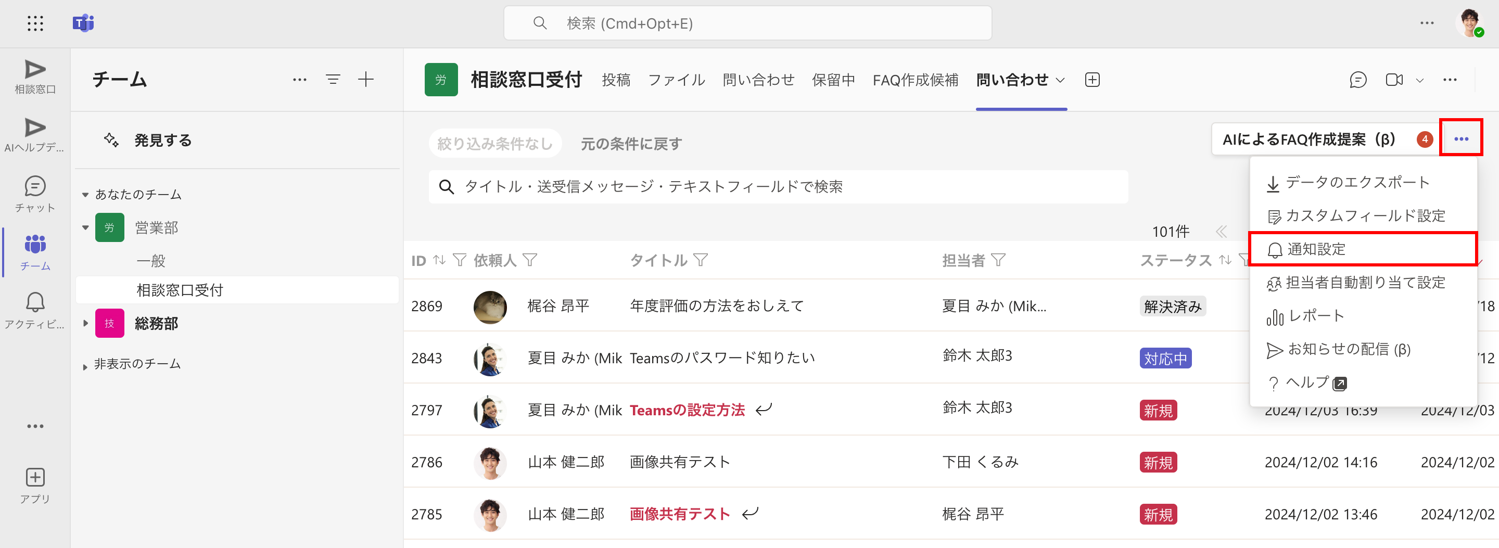Click the three-dot menu beside AI FAQ提案
The width and height of the screenshot is (1499, 548).
(1460, 138)
